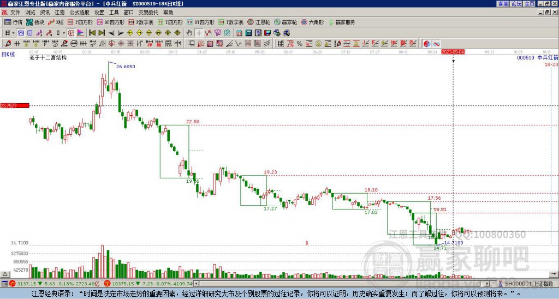Click the 行情 toolbar button
559x299 pixels.
[14, 22]
